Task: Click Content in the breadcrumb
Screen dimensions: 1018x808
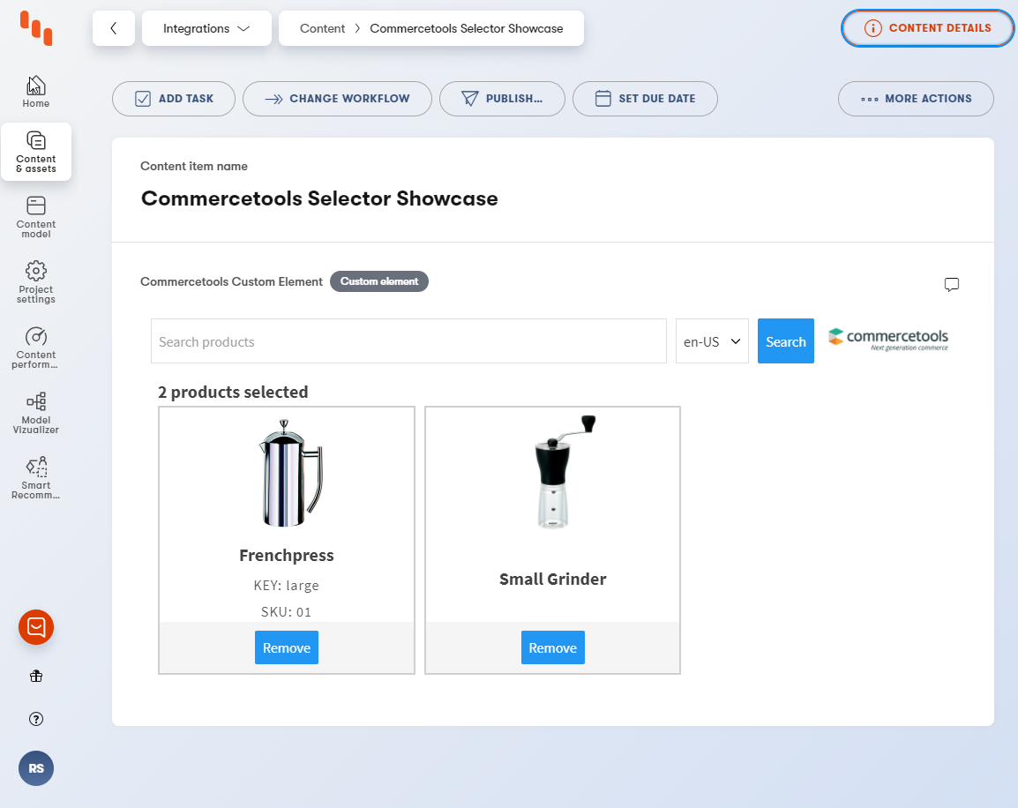Action: click(322, 28)
